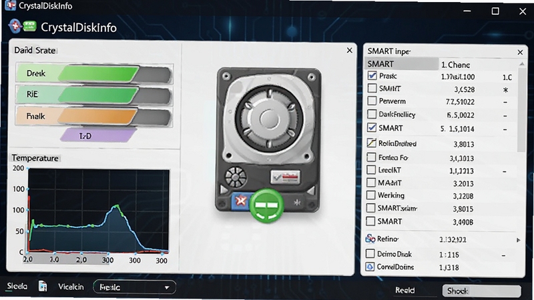Click the round vent dial on the drive
The image size is (534, 300).
236,177
